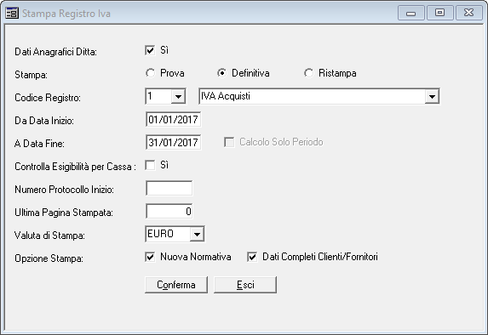
Task: Select the Definitiva print option
Action: point(222,73)
